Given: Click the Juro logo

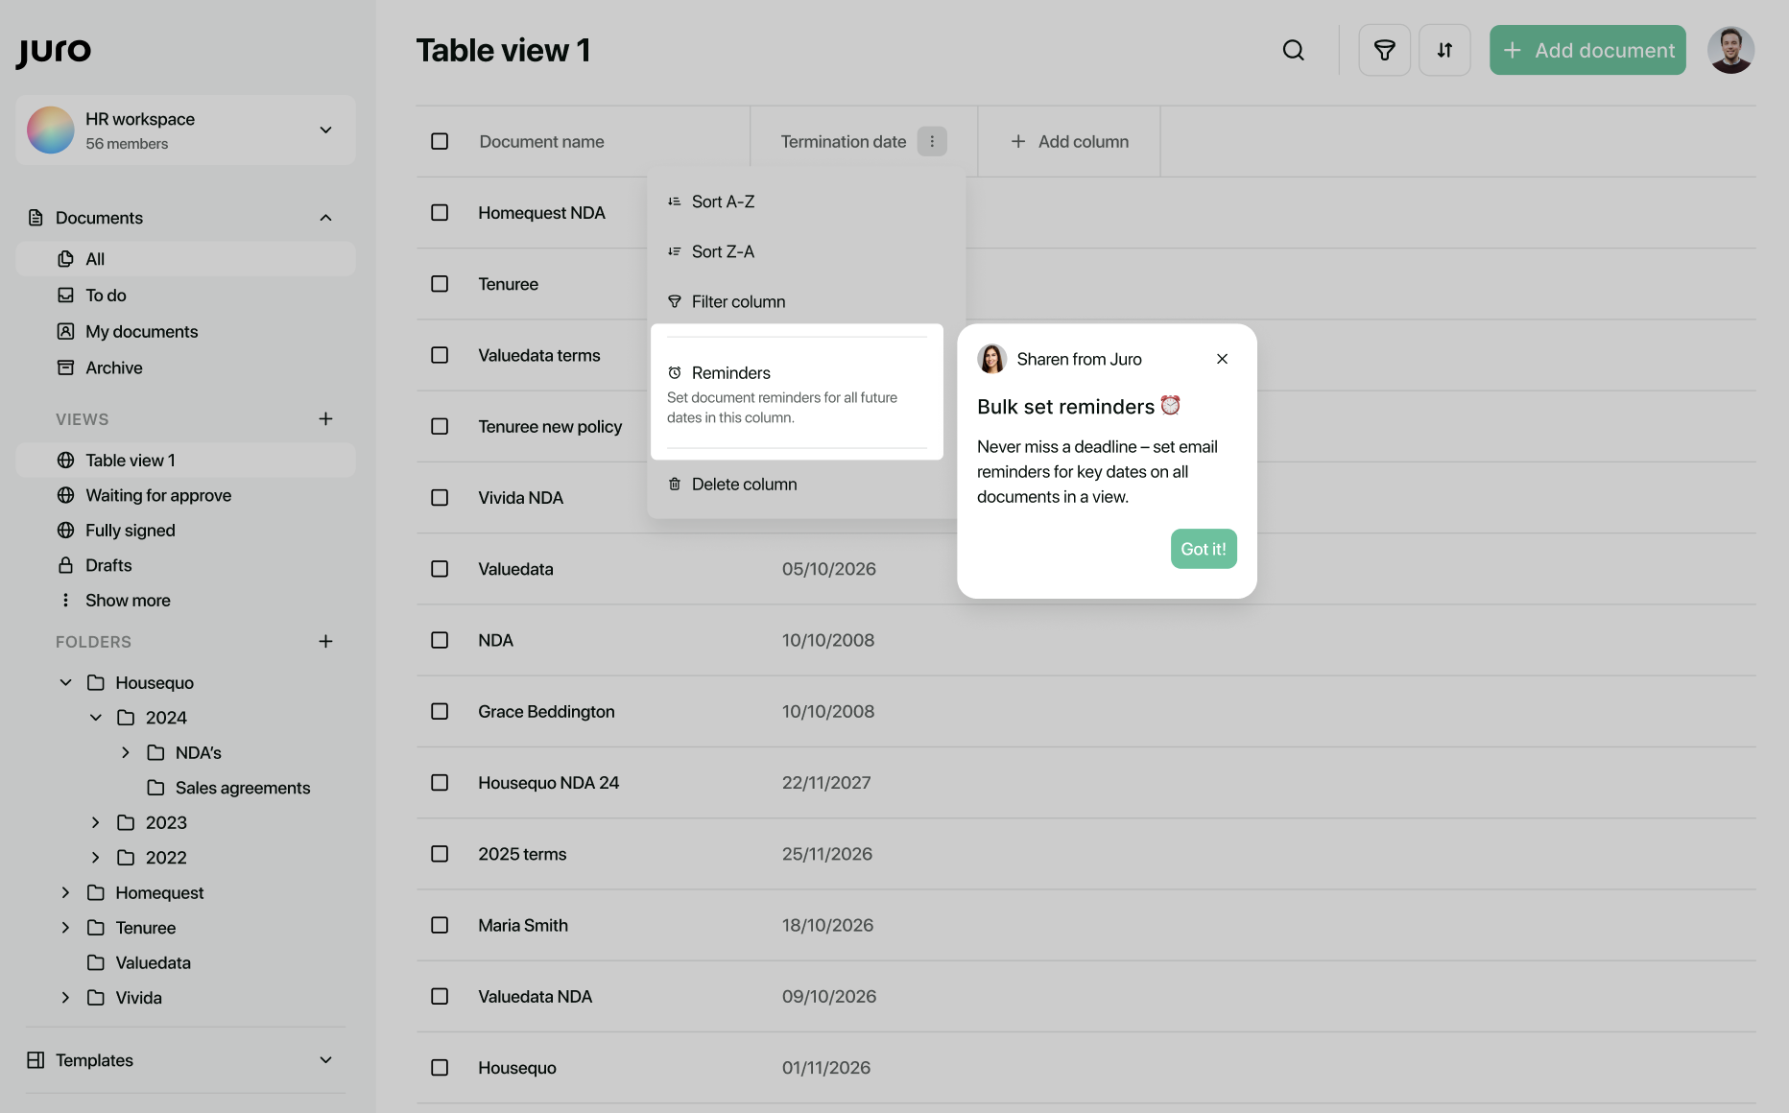Looking at the screenshot, I should coord(54,51).
